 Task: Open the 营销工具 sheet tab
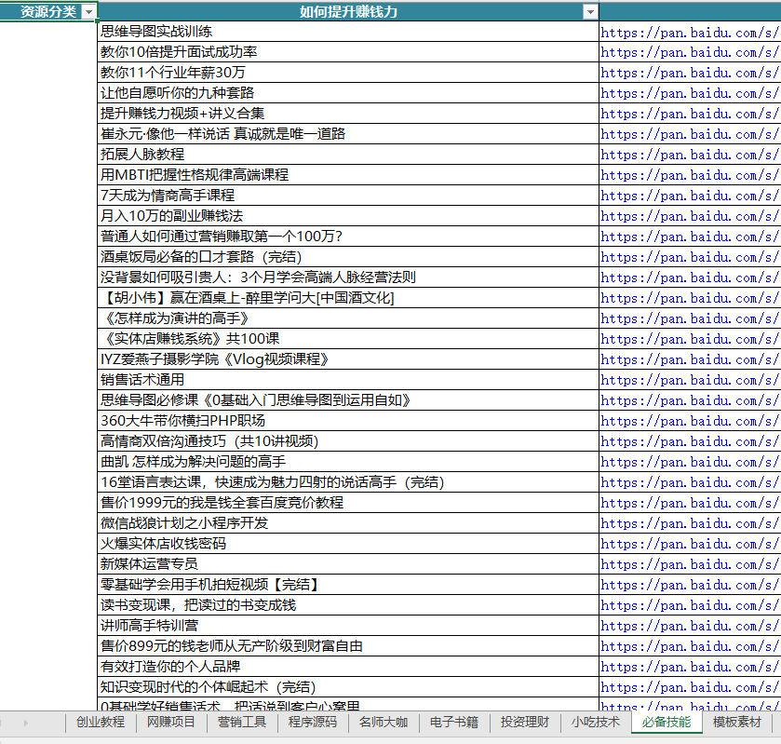[x=242, y=723]
